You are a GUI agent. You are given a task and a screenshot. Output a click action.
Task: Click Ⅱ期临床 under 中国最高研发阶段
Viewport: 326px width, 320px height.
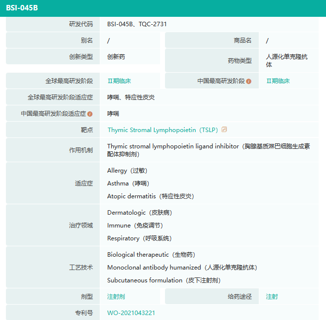pyautogui.click(x=278, y=81)
